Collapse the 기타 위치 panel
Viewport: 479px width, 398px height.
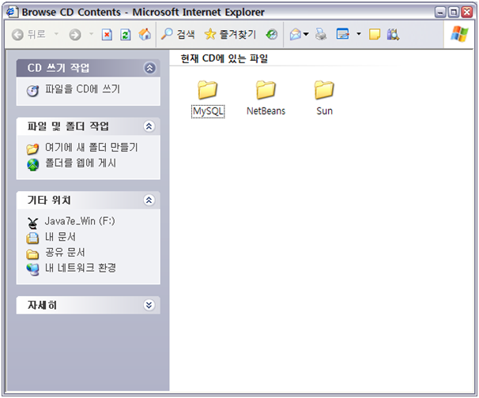click(x=149, y=200)
